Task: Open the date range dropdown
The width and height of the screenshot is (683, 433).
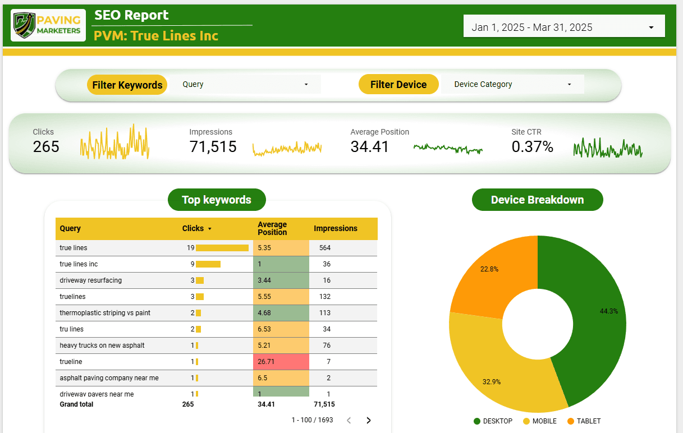Action: pyautogui.click(x=563, y=27)
